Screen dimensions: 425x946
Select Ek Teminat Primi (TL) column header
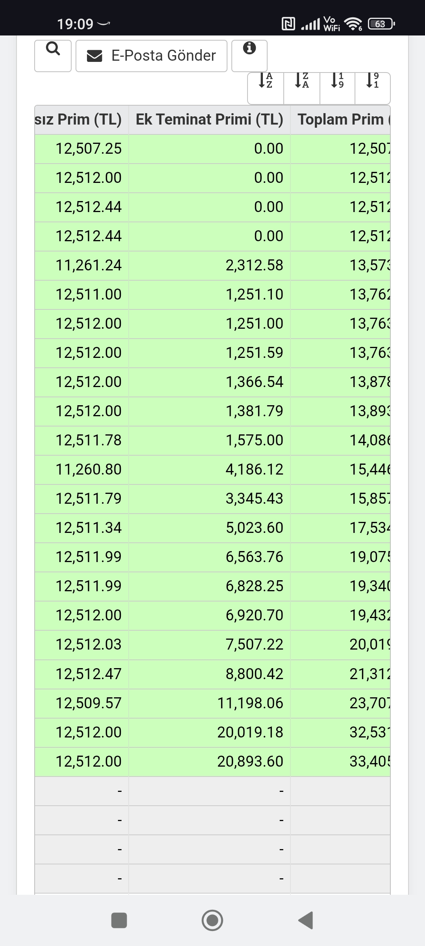pos(209,119)
